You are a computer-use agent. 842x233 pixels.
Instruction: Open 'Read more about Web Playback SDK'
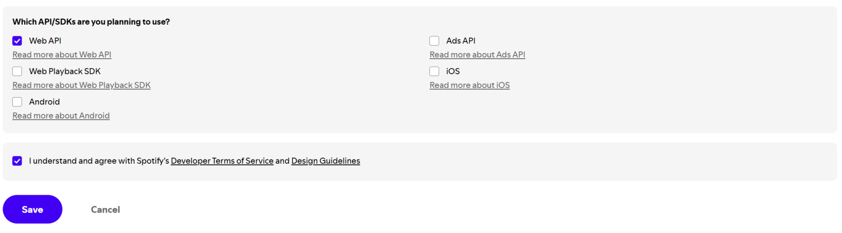coord(82,85)
